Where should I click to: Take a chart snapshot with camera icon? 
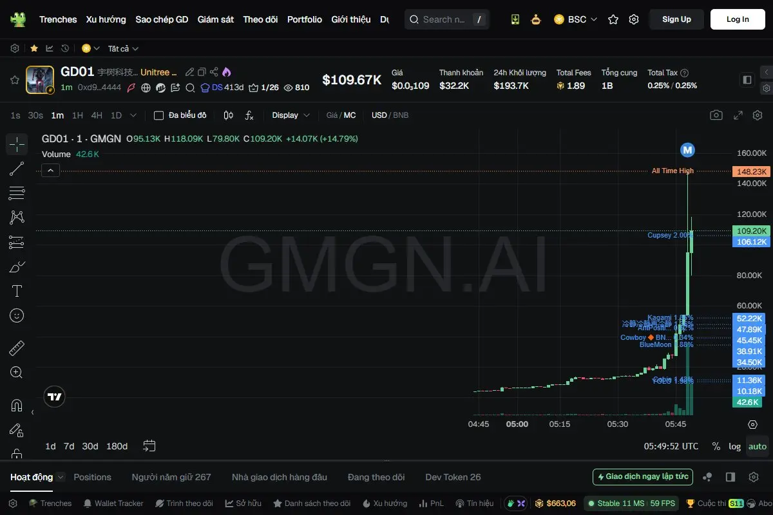click(x=716, y=115)
